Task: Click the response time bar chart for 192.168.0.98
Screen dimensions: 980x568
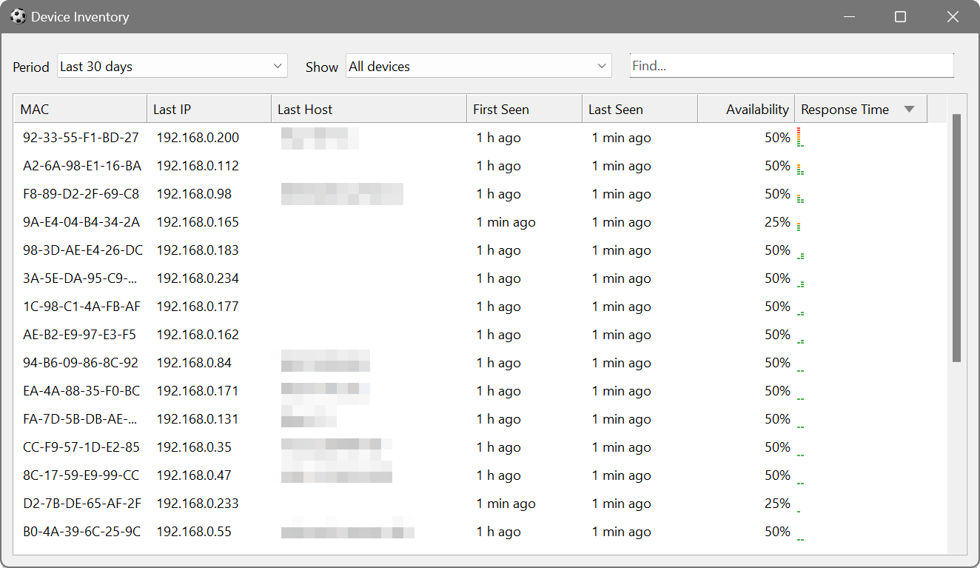Action: coord(800,198)
